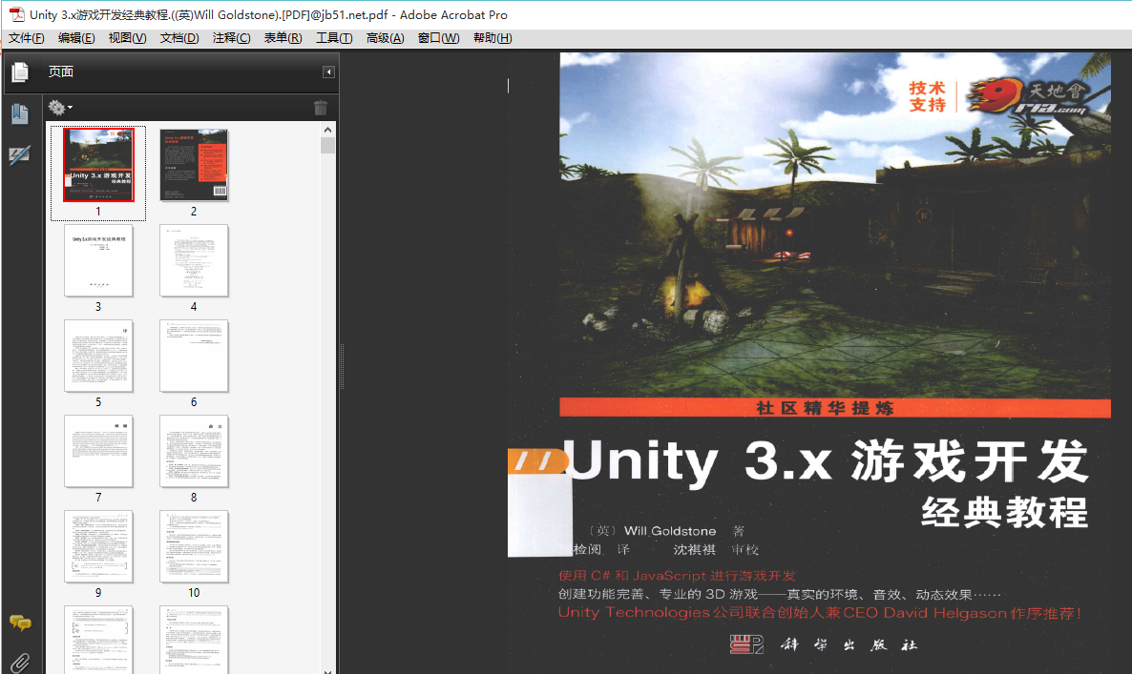Open the 高级(A) menu
This screenshot has height=674, width=1132.
(x=386, y=38)
